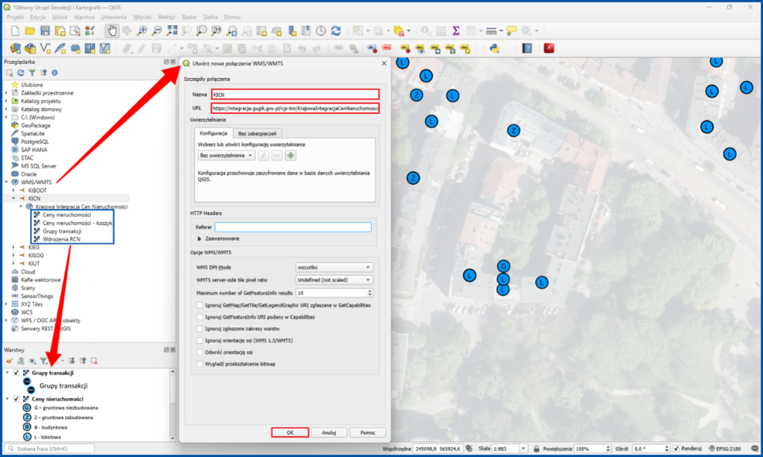
Task: Open layer styling brush icon in Warstwy panel
Action: tap(9, 361)
